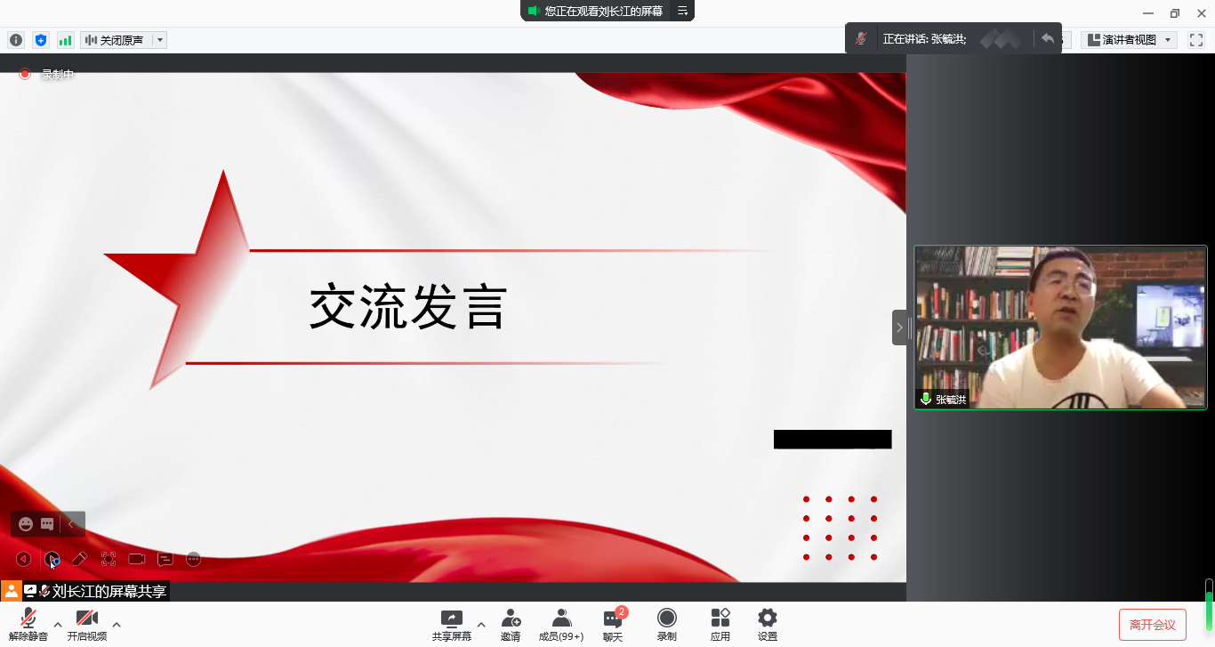Turn on video (开启视频)
1215x647 pixels.
[x=87, y=624]
